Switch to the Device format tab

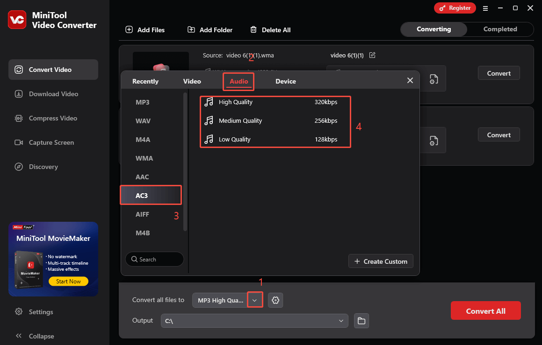pos(286,81)
